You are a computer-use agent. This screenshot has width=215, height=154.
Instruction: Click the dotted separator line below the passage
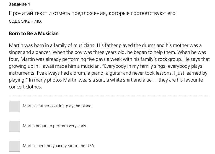point(109,95)
